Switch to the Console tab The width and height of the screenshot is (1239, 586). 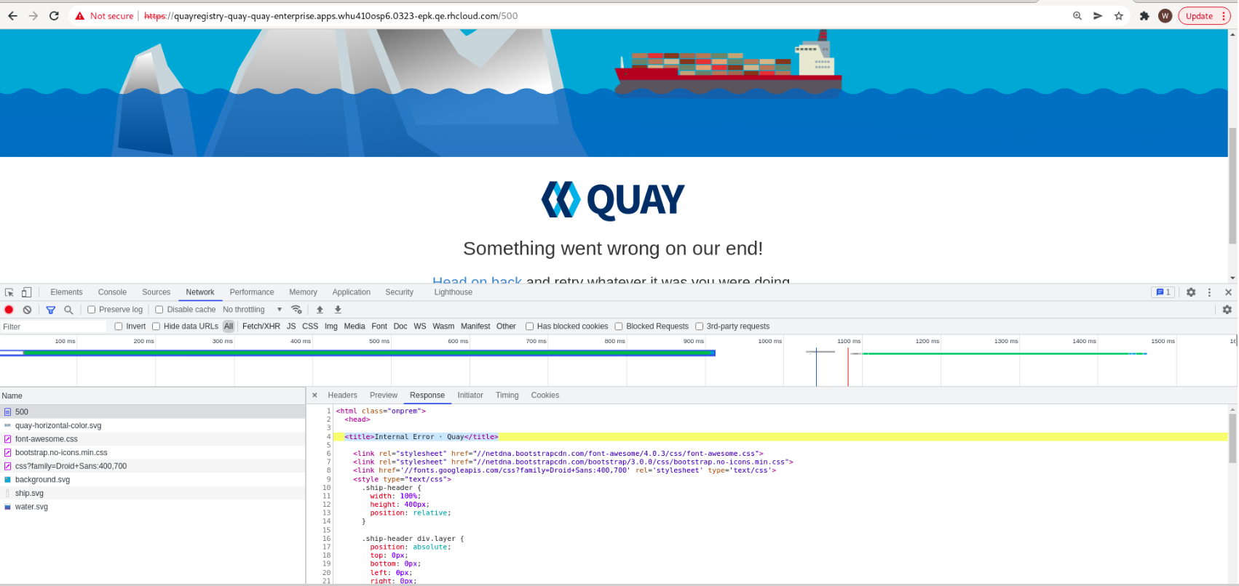click(x=112, y=292)
